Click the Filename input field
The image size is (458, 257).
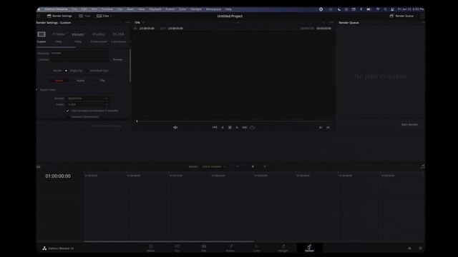pyautogui.click(x=79, y=53)
